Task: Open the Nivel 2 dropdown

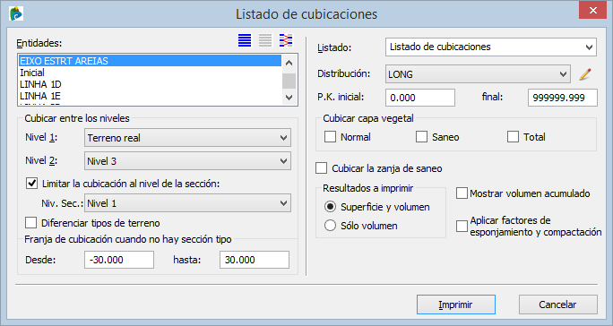Action: pyautogui.click(x=187, y=160)
